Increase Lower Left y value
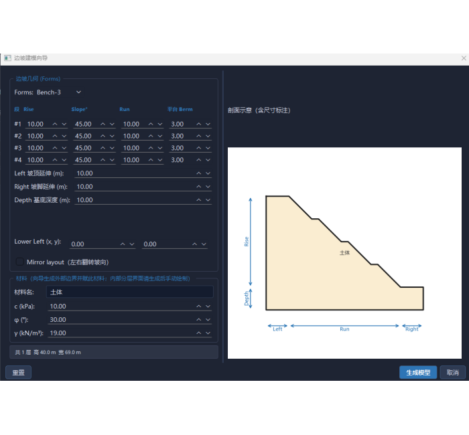 (195, 244)
